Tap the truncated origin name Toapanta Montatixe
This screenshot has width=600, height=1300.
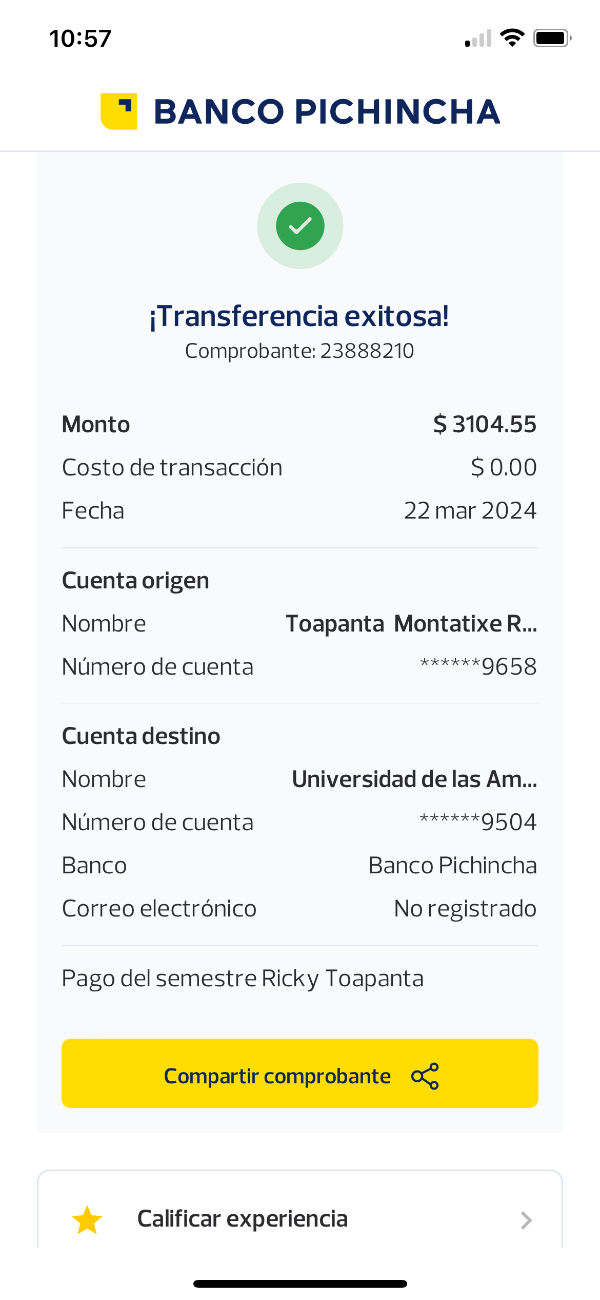(411, 624)
